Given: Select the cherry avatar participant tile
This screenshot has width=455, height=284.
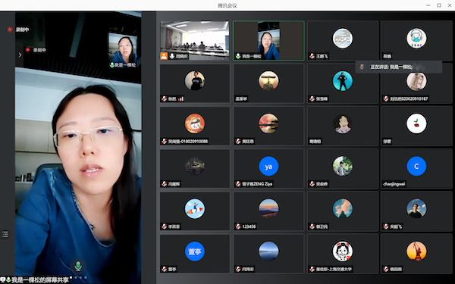Looking at the screenshot, I should tap(416, 126).
